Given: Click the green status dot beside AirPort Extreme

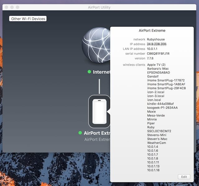Looking at the screenshot, I should pyautogui.click(x=81, y=133).
